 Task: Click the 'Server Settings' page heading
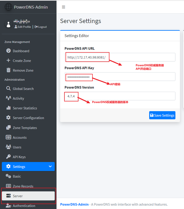80,21
